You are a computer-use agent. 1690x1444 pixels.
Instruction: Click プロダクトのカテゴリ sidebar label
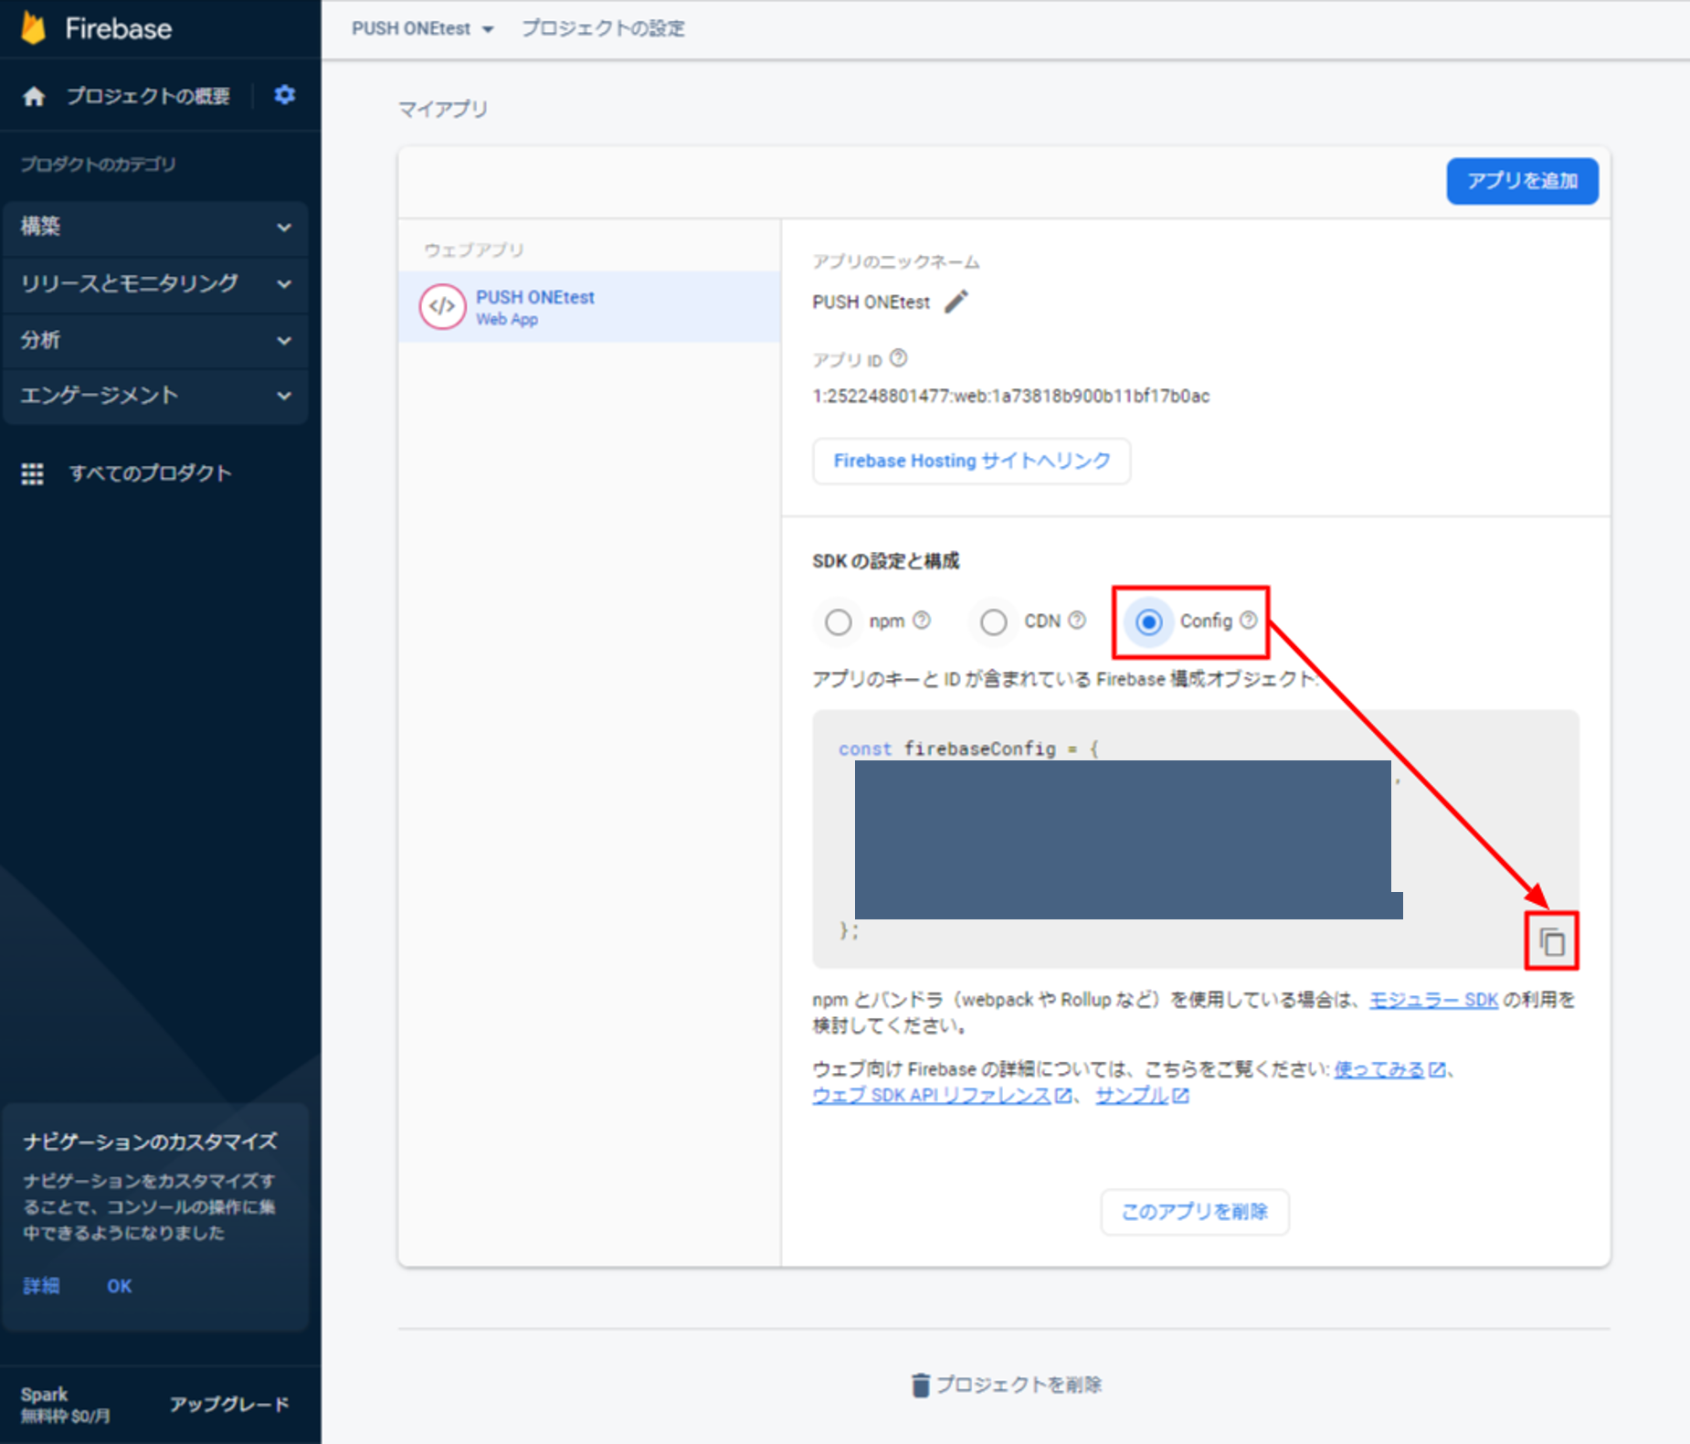(x=99, y=165)
